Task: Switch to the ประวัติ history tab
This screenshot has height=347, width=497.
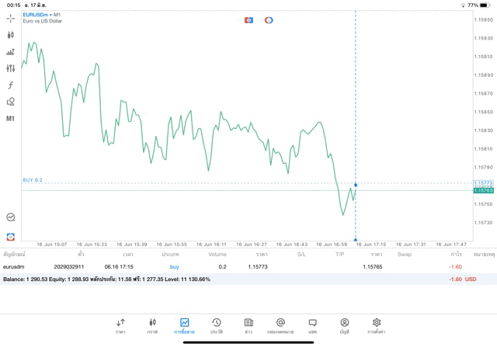Action: point(217,325)
